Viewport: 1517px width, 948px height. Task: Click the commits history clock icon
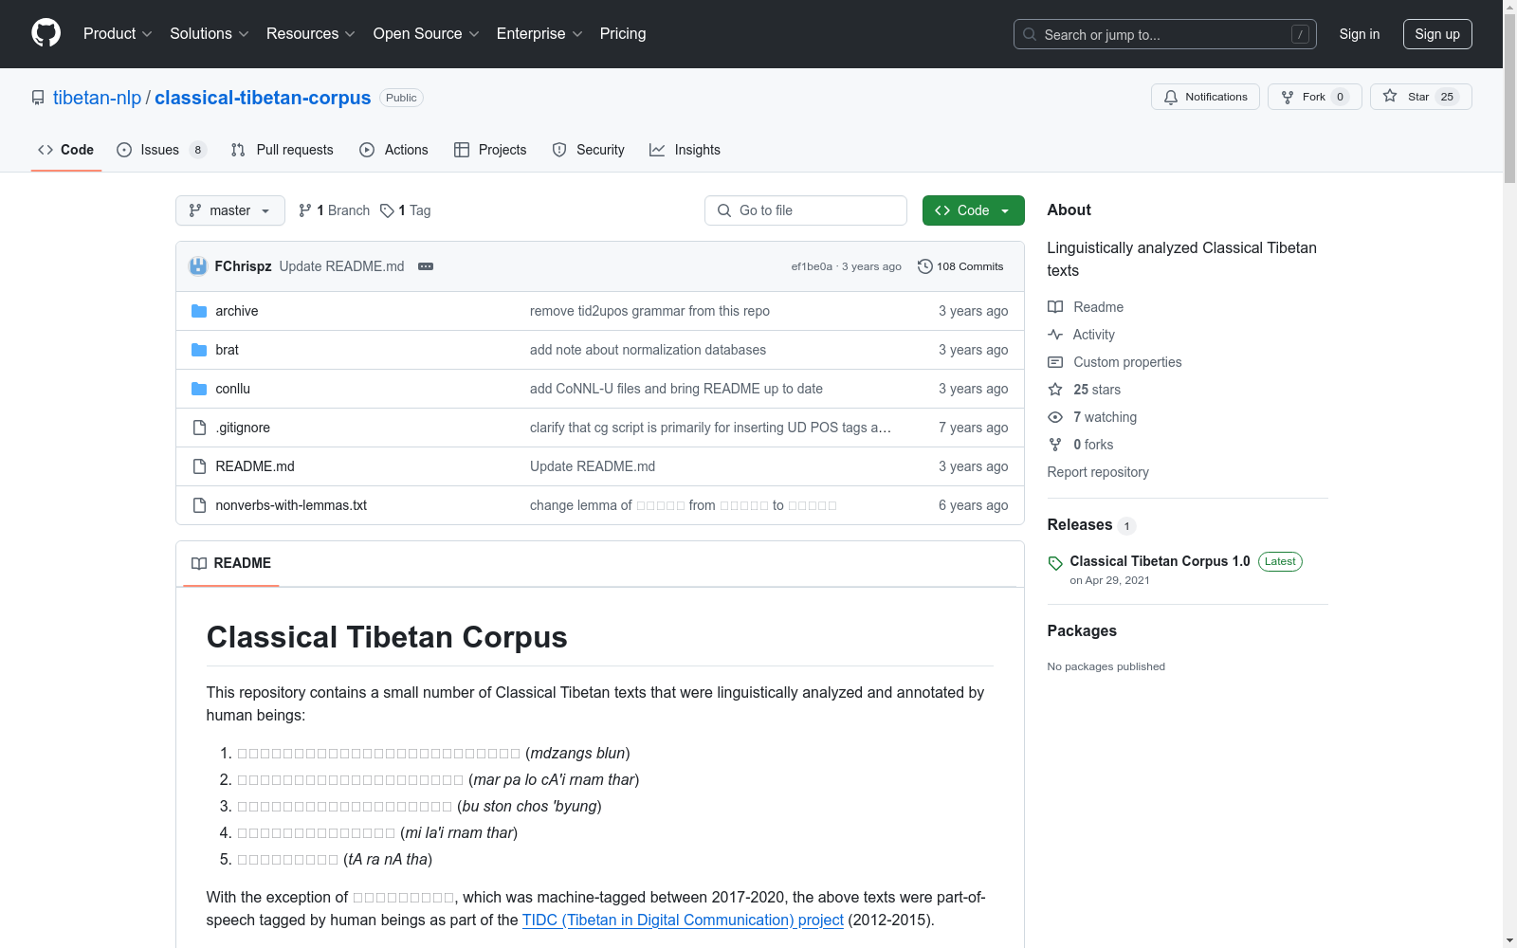point(925,266)
